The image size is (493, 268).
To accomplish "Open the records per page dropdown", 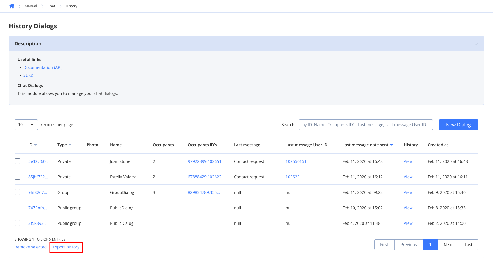I will (x=26, y=125).
